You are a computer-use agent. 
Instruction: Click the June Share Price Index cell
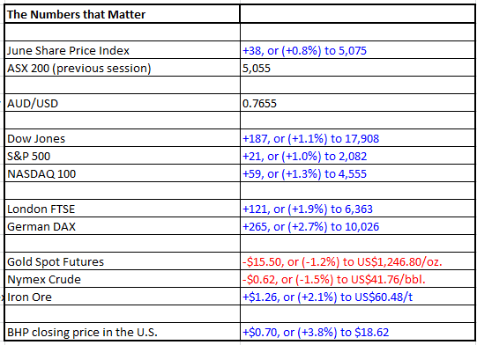pos(123,50)
